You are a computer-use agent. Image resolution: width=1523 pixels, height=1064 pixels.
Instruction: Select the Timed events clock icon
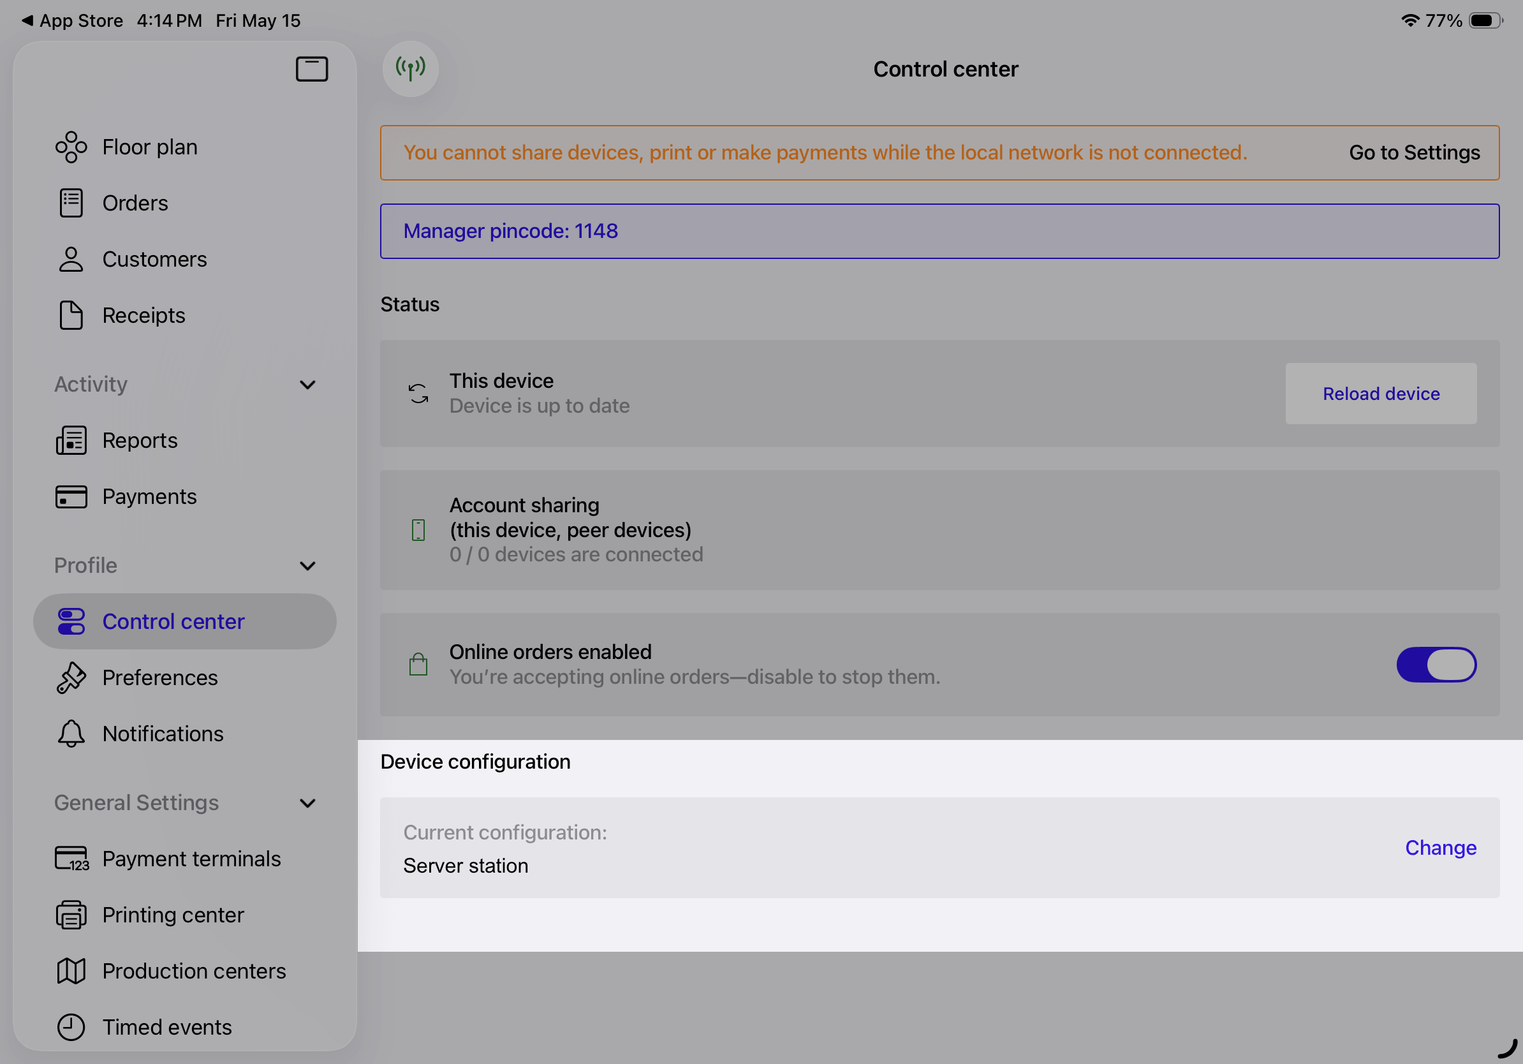(71, 1027)
